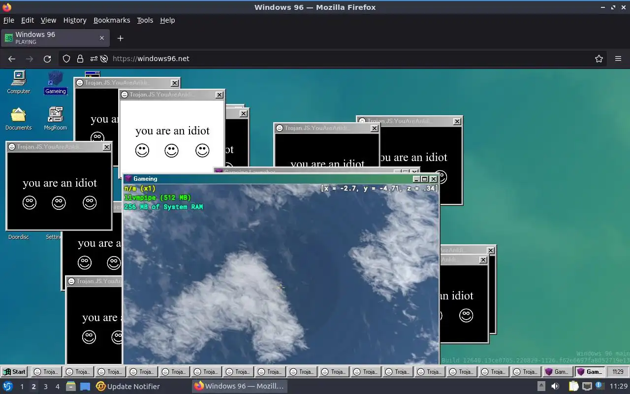Click the "llvmpipe (512 MB)" text in Gameing
630x394 pixels.
[157, 197]
